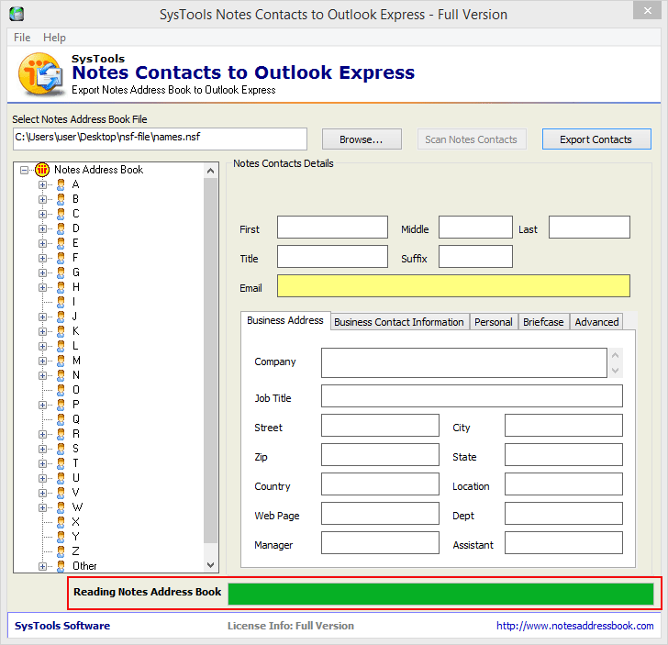Click the contact icon next to Y
668x645 pixels.
pos(61,537)
